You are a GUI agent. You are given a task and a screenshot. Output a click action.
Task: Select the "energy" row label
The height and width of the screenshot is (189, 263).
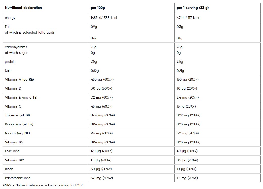[x=10, y=18]
